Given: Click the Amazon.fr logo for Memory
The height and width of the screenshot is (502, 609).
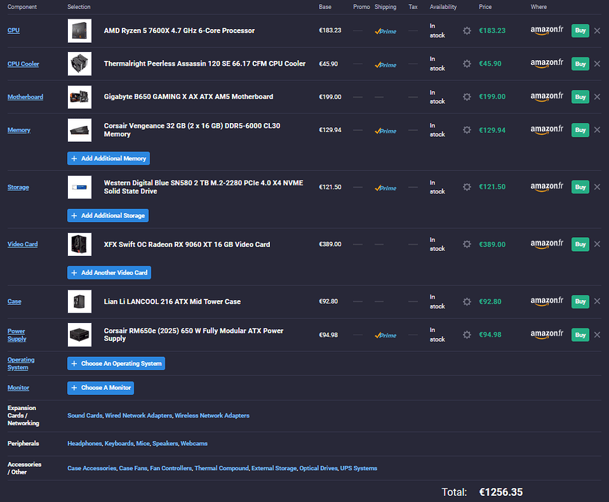Looking at the screenshot, I should [x=547, y=130].
